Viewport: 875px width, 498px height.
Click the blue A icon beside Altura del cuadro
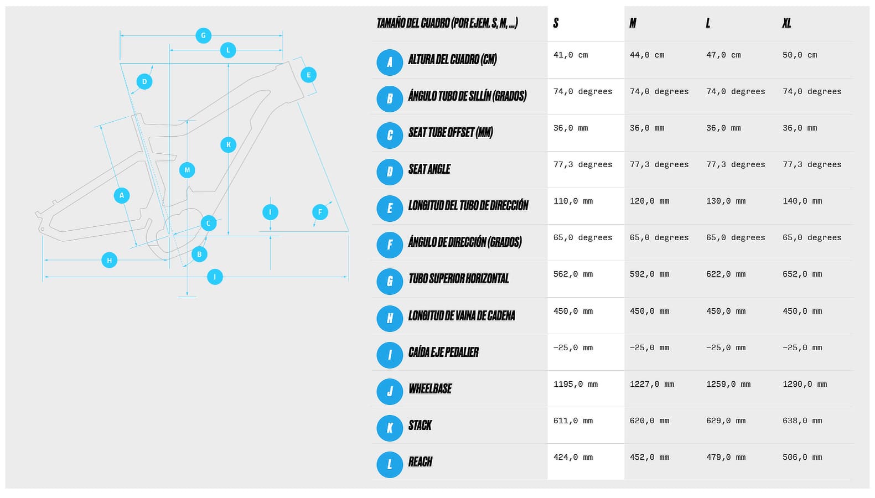(x=390, y=62)
